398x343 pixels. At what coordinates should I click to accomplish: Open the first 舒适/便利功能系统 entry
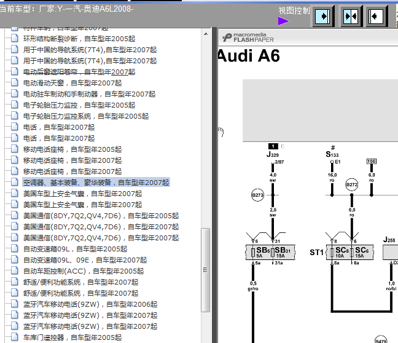tap(80, 282)
